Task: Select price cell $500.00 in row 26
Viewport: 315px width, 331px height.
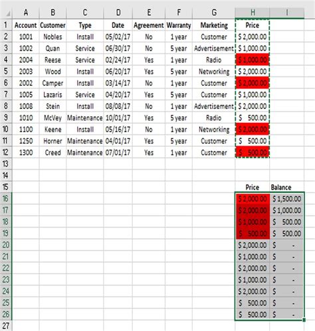Action: tap(253, 314)
